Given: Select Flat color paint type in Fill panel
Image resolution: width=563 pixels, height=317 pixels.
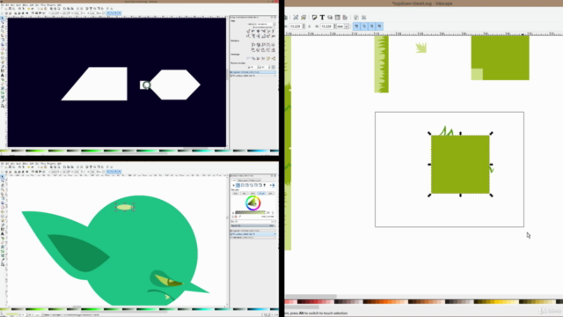Looking at the screenshot, I should click(x=238, y=185).
